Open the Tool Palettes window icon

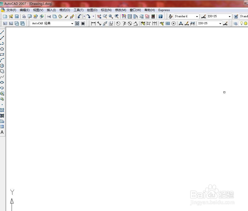click(x=136, y=16)
